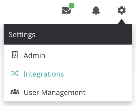The width and height of the screenshot is (136, 106).
Task: Click the Settings header title
Action: pyautogui.click(x=22, y=35)
